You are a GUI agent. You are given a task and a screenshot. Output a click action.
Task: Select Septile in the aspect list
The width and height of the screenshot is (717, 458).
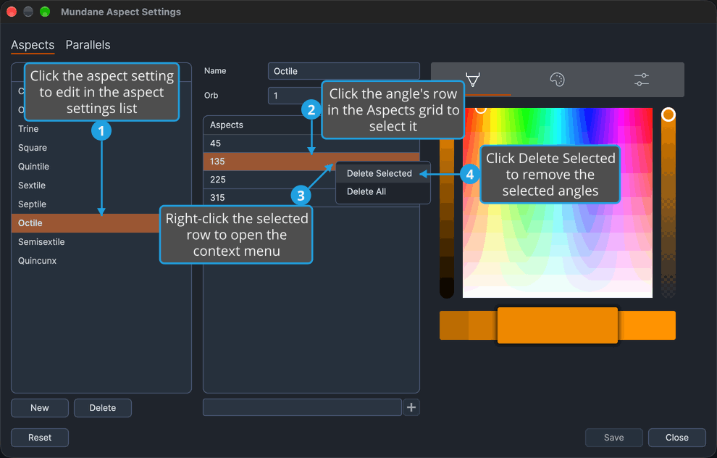point(101,204)
